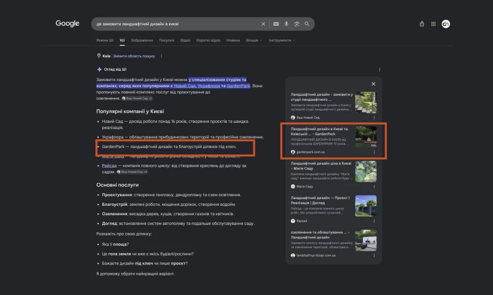This screenshot has height=295, width=493.
Task: Click the Популярні компанії у Києві heading
Action: pyautogui.click(x=130, y=111)
